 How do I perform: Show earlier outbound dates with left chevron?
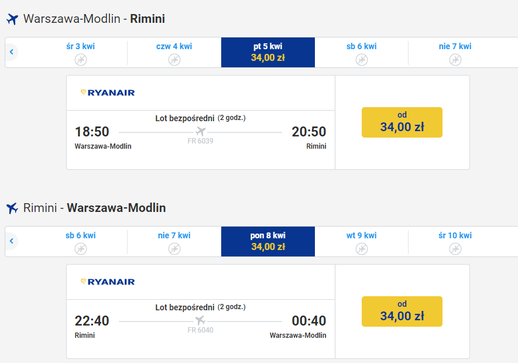(x=12, y=52)
